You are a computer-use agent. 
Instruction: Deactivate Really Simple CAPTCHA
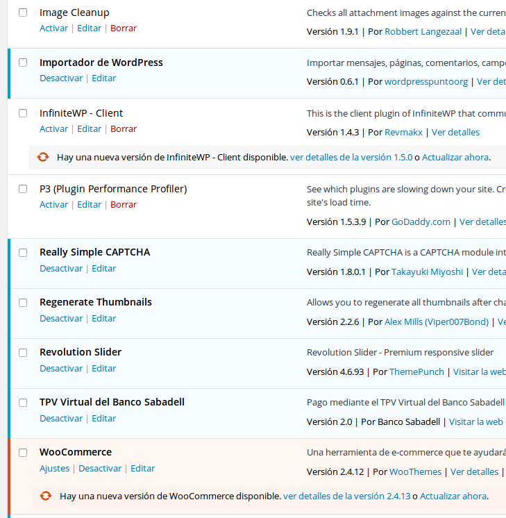[x=61, y=268]
